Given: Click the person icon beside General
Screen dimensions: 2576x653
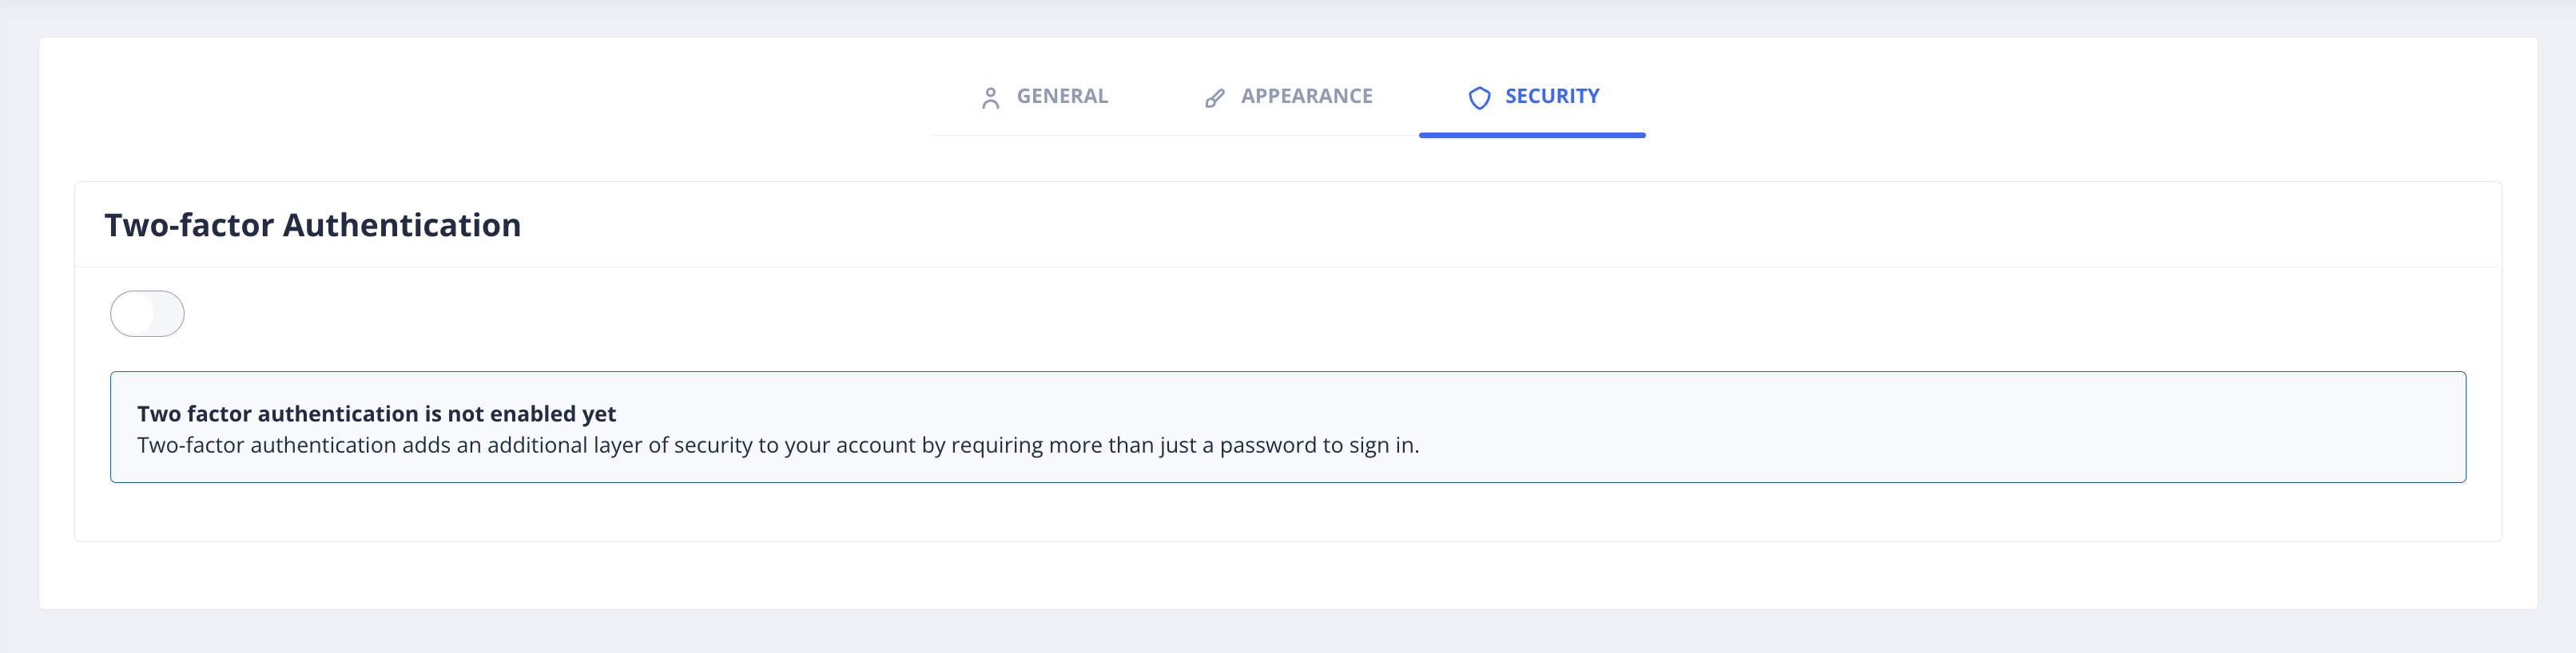Looking at the screenshot, I should pos(990,98).
